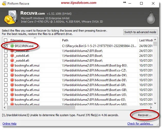Click the green status icon of $R323R6N.exe
This screenshot has width=163, height=130.
12,46
